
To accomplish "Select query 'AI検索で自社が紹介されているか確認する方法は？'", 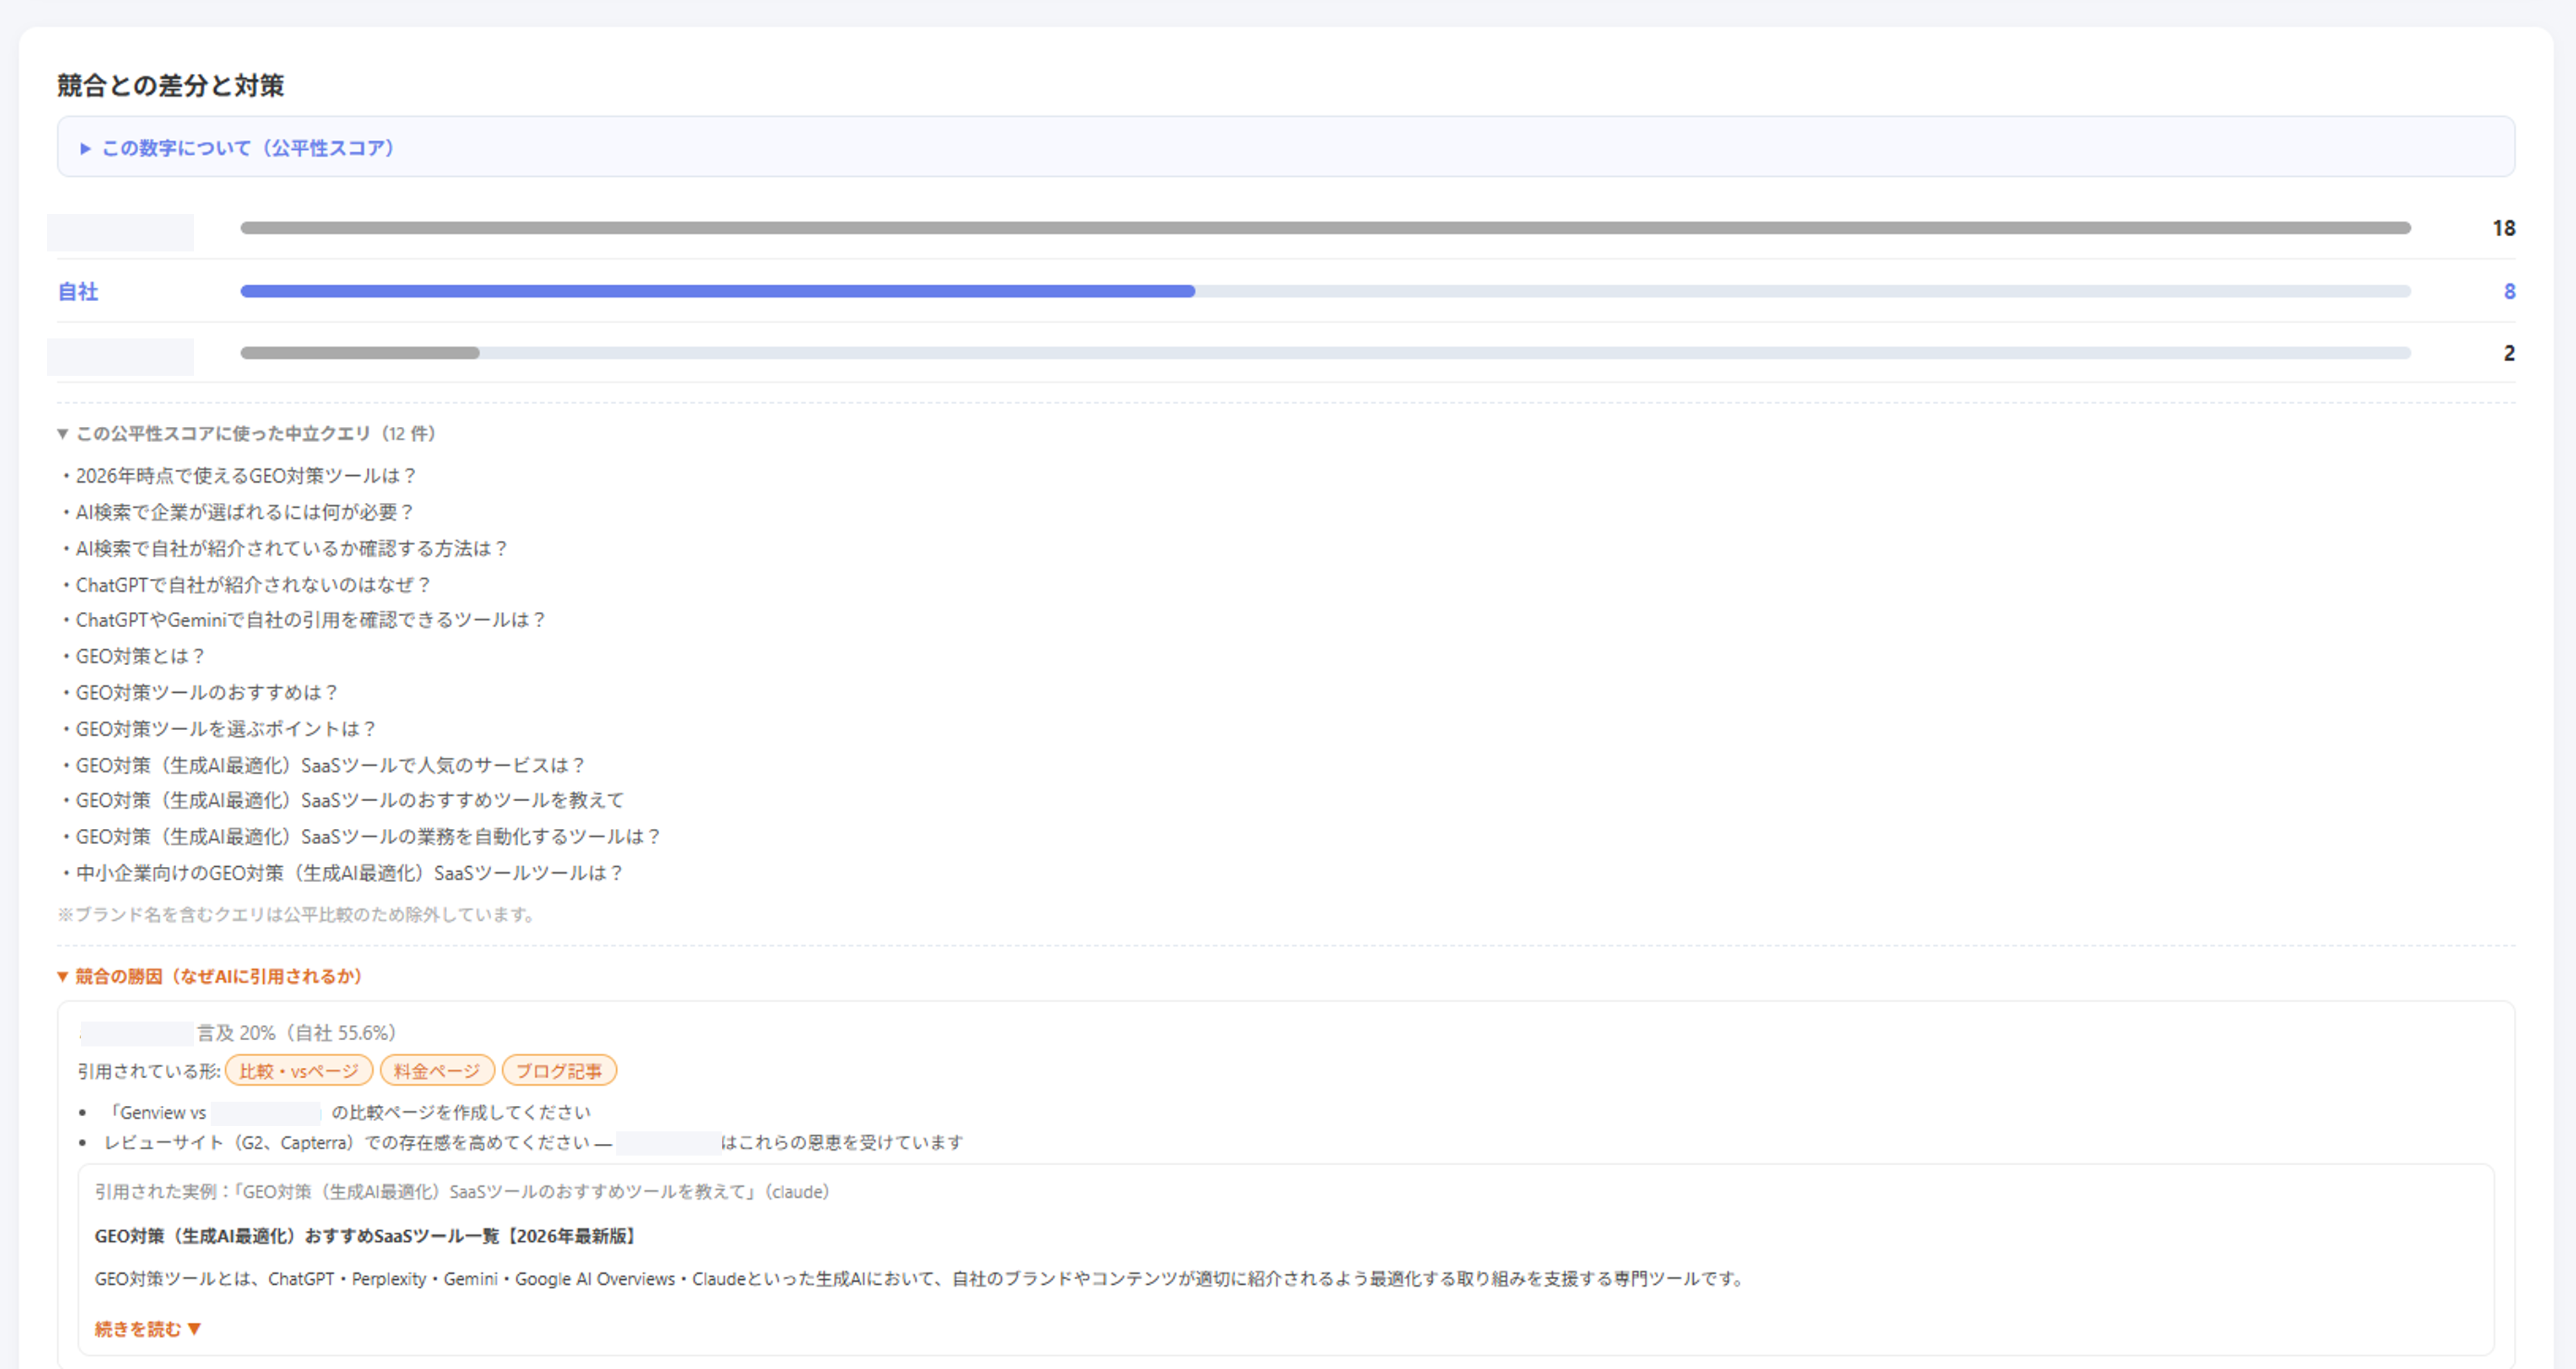I will [292, 548].
